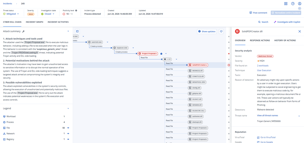Select the Explorer.EXE process node
The height and width of the screenshot is (143, 304).
[121, 48]
